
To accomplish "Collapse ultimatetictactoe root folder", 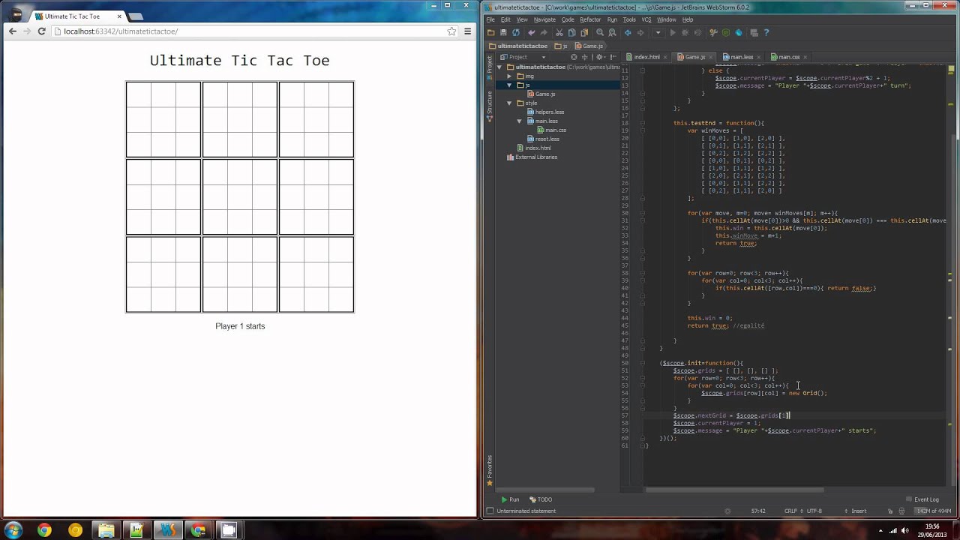I will point(499,67).
